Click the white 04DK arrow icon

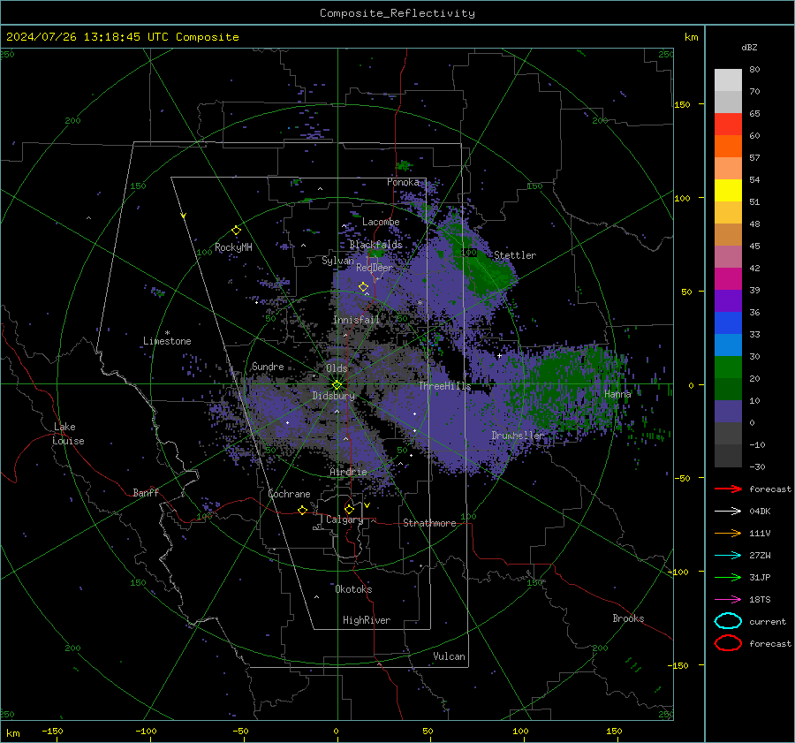(728, 512)
